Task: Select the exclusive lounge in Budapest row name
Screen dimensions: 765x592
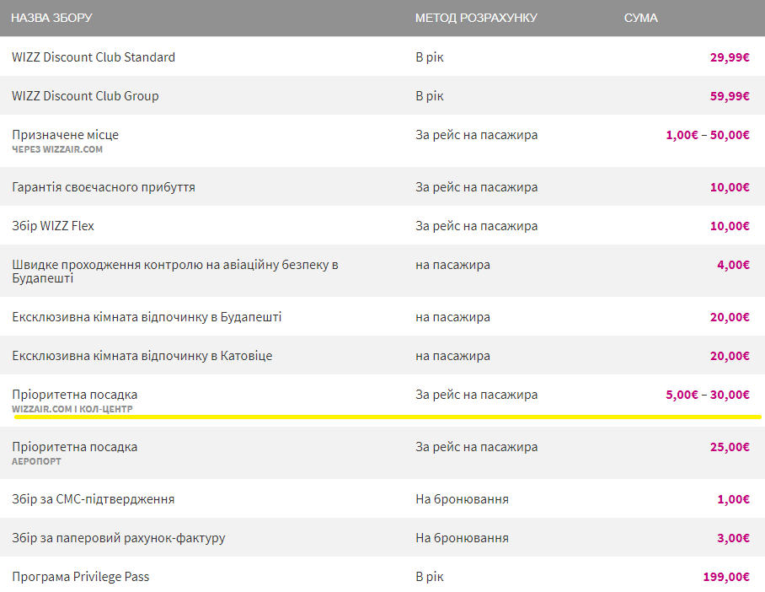Action: (147, 317)
